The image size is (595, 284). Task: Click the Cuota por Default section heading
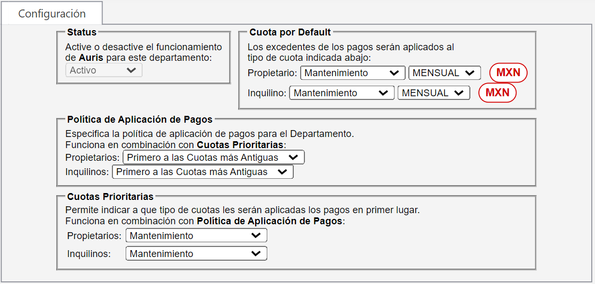point(290,33)
